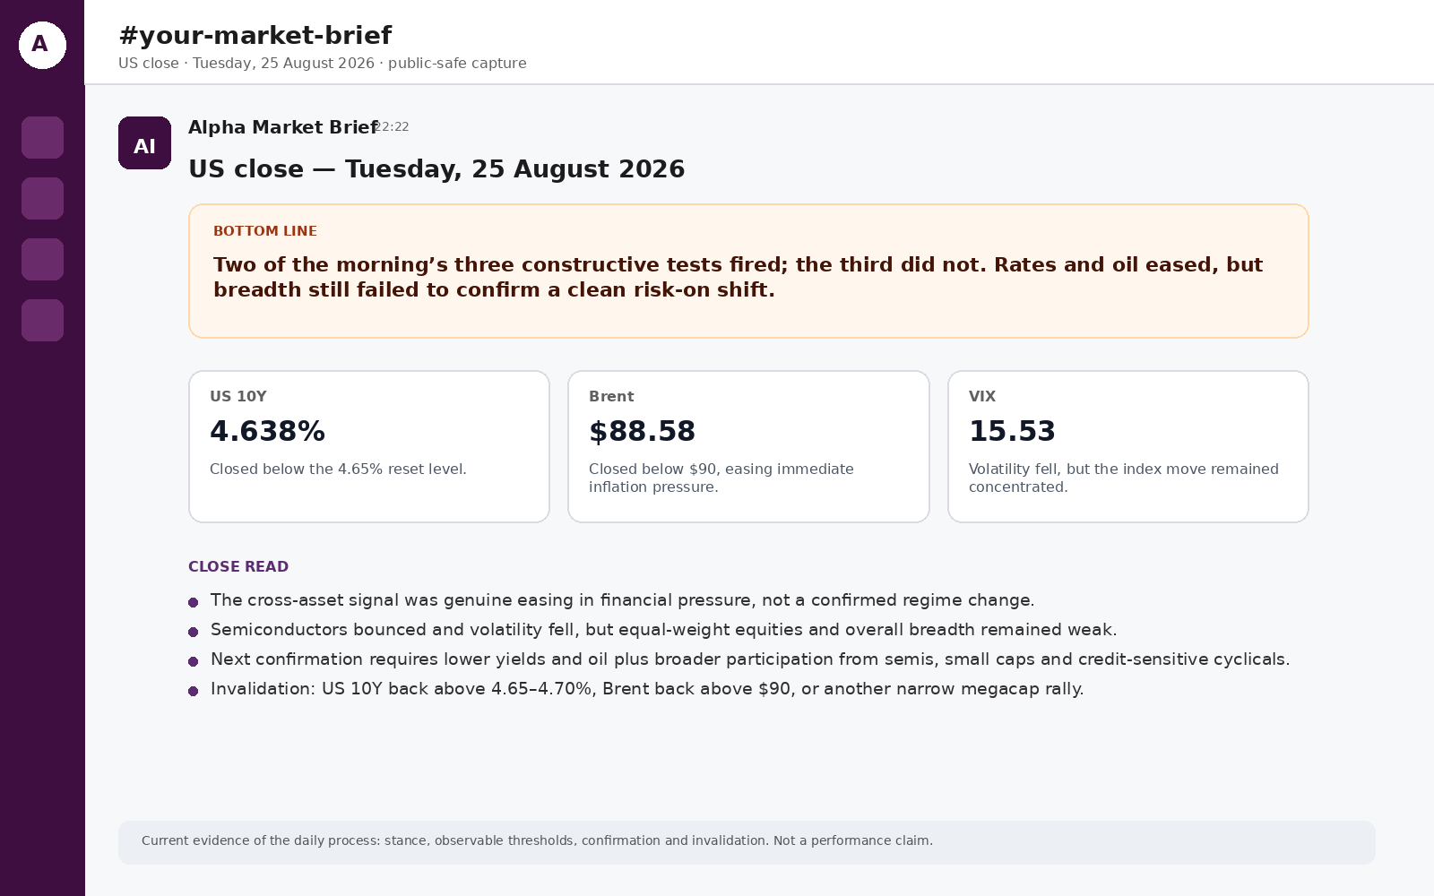Viewport: 1434px width, 896px height.
Task: Select the first sidebar square icon
Action: (x=42, y=137)
